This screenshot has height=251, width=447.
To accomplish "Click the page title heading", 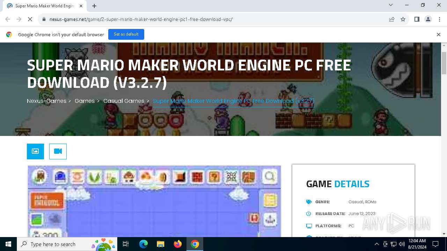I will click(x=189, y=74).
